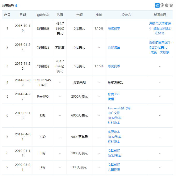The height and width of the screenshot is (176, 176).
Task: Open 奇虎360 investor link
Action: click(113, 94)
